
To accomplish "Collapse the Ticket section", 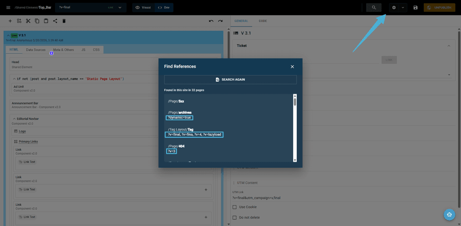I will point(449,46).
